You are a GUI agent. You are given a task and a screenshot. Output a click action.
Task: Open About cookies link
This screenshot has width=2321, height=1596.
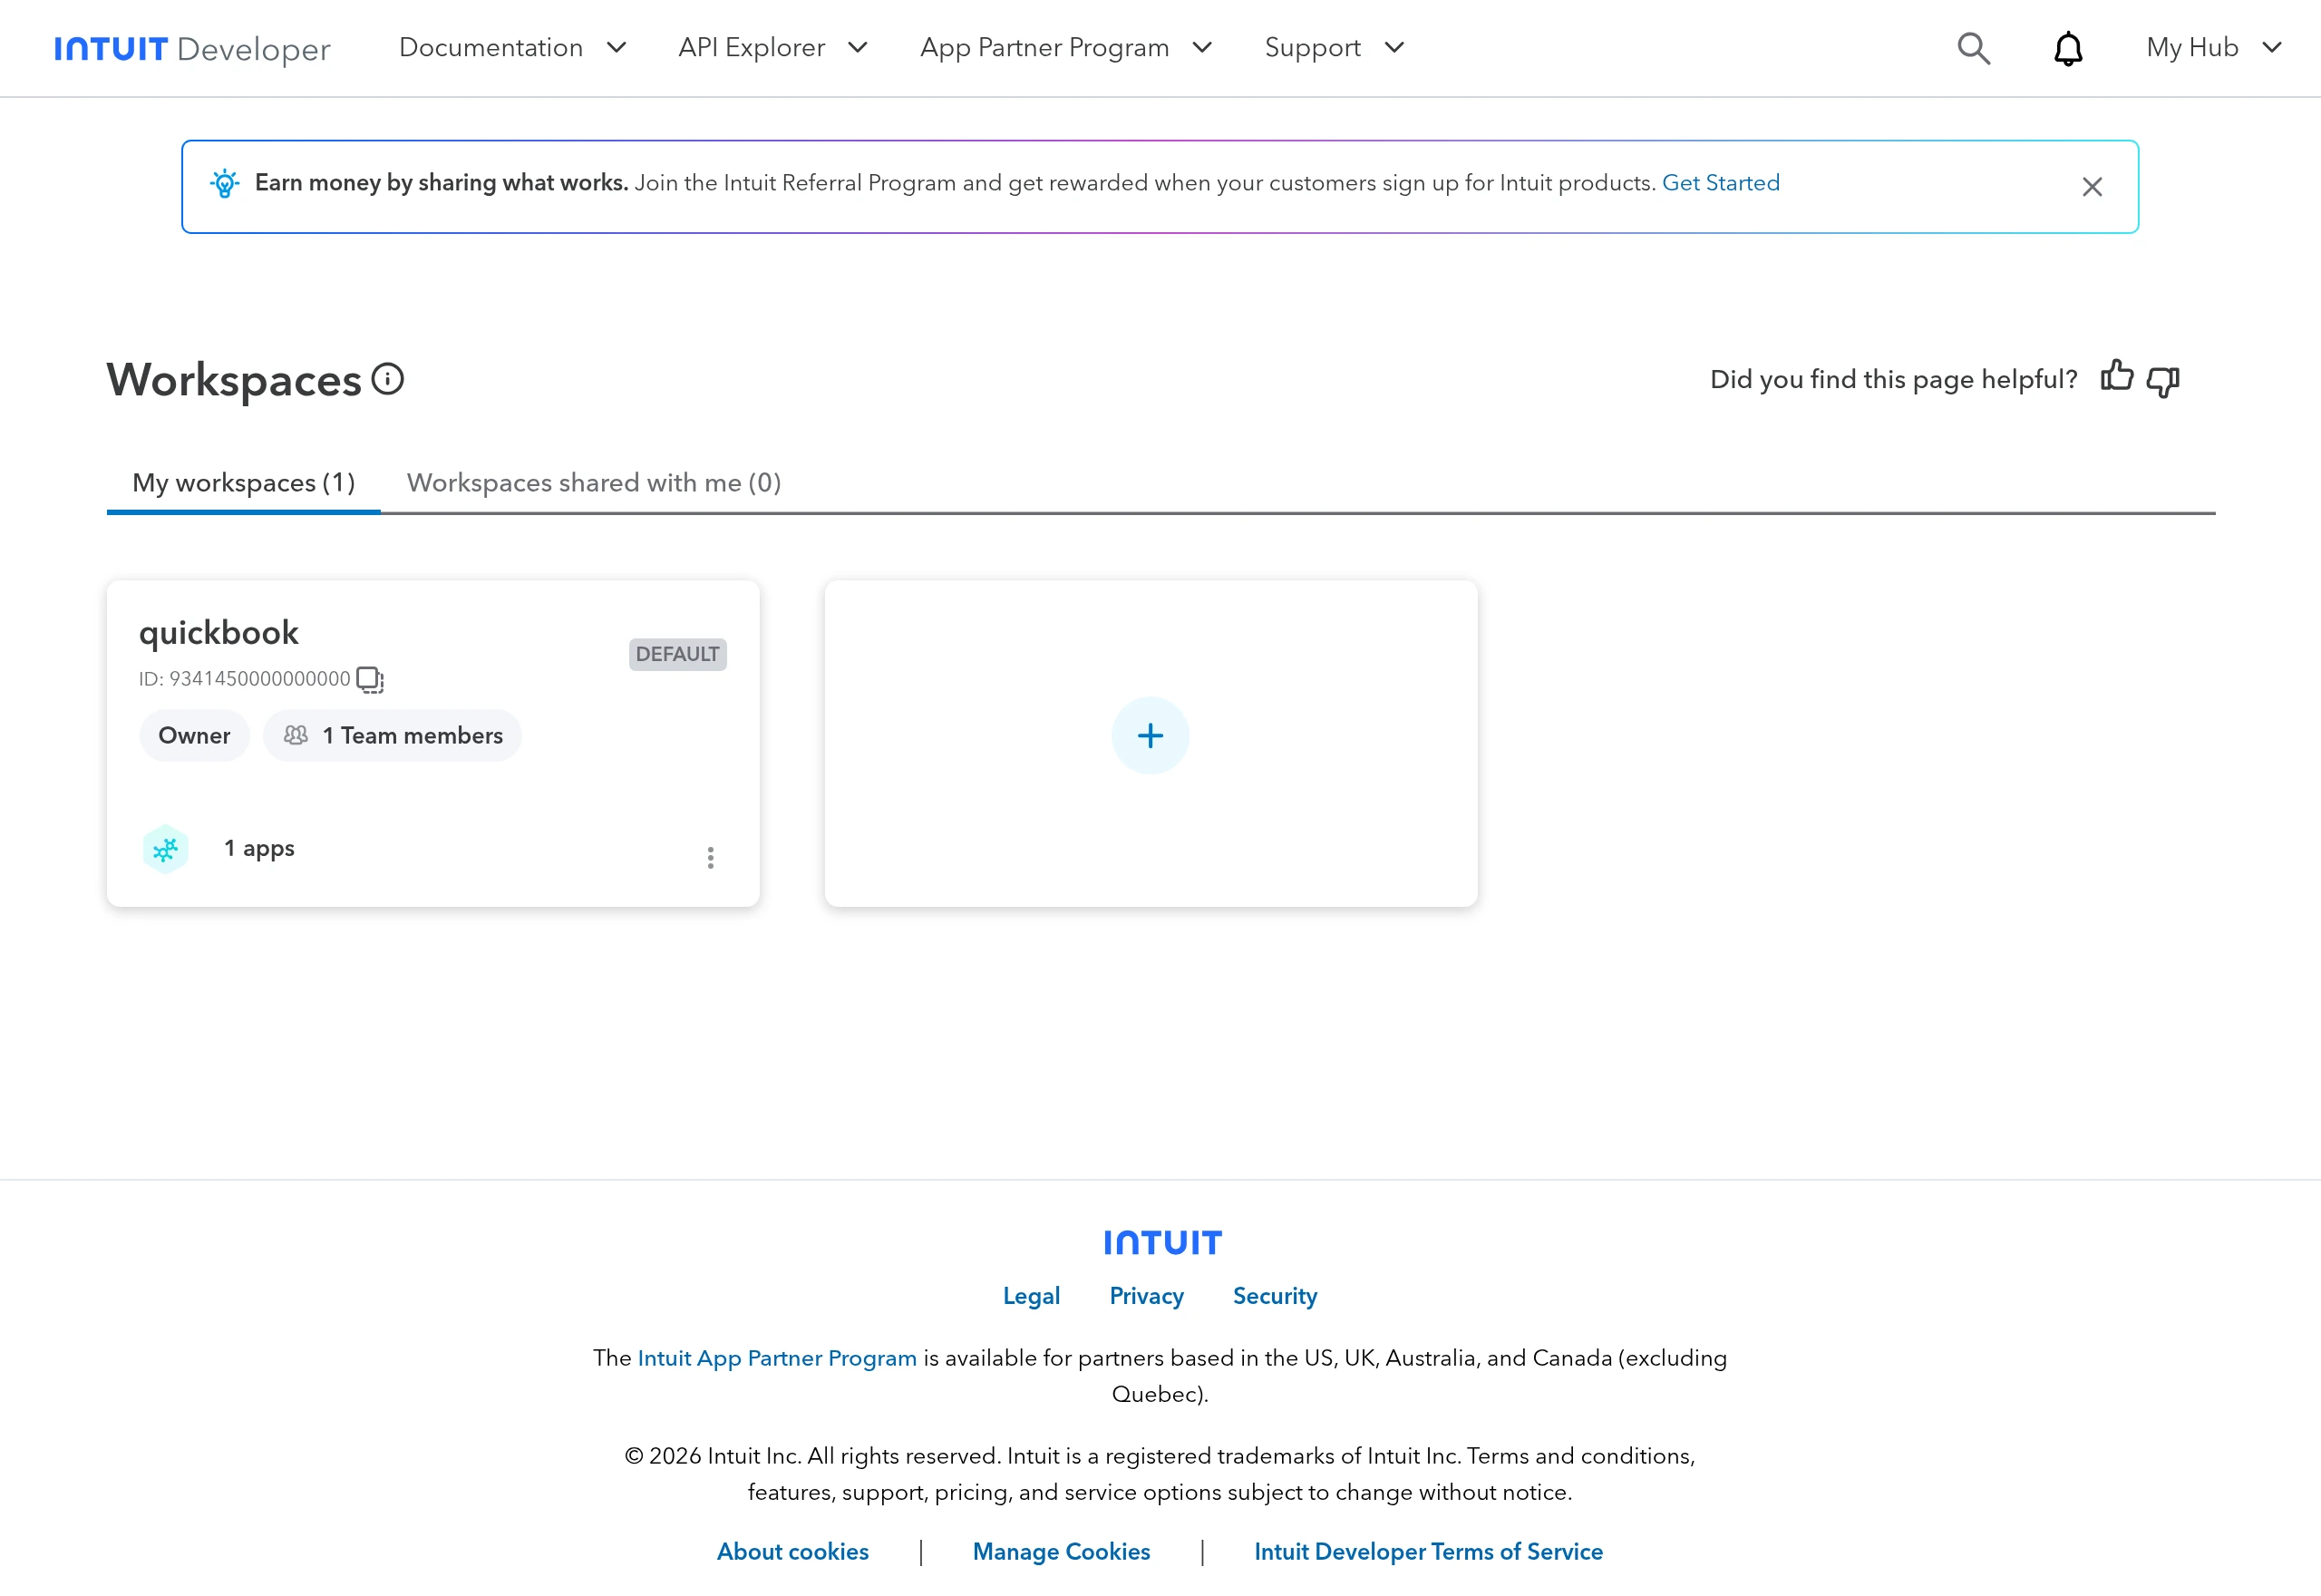[x=792, y=1551]
